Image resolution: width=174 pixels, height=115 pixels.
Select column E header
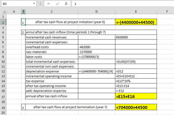pyautogui.click(x=136, y=11)
